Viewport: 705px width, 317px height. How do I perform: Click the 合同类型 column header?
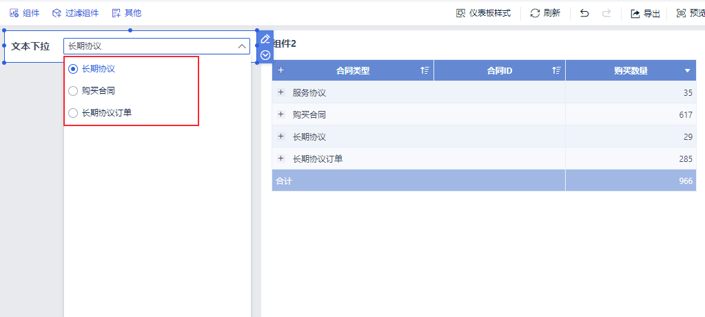tap(353, 70)
